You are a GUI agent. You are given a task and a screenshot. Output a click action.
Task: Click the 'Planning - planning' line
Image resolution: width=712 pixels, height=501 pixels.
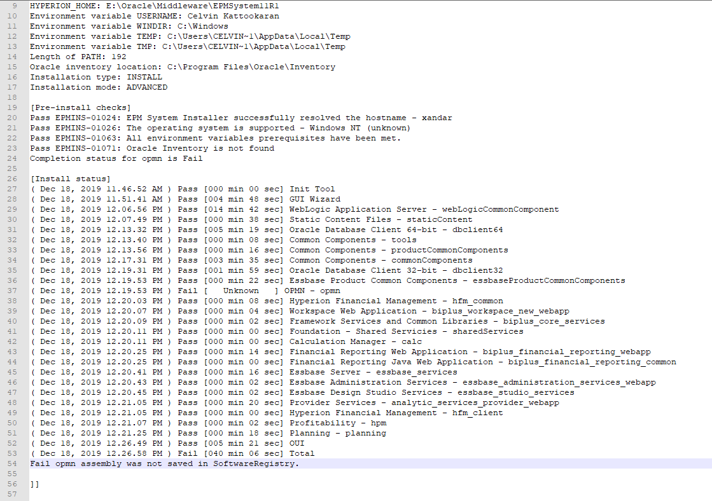click(x=208, y=433)
